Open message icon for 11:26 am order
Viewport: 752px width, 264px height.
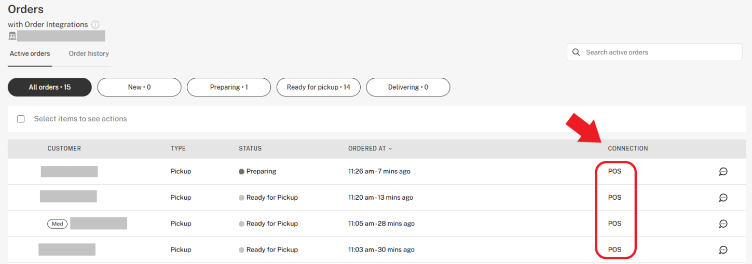723,172
